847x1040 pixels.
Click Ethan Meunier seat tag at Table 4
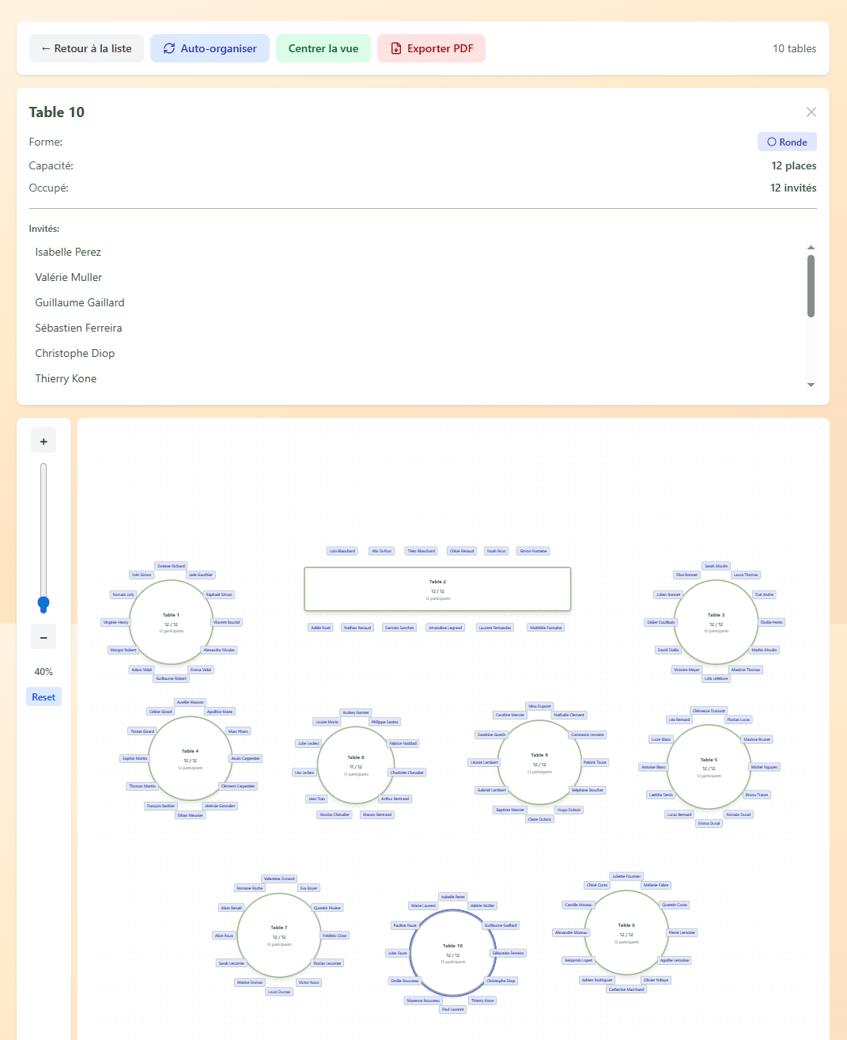(190, 815)
